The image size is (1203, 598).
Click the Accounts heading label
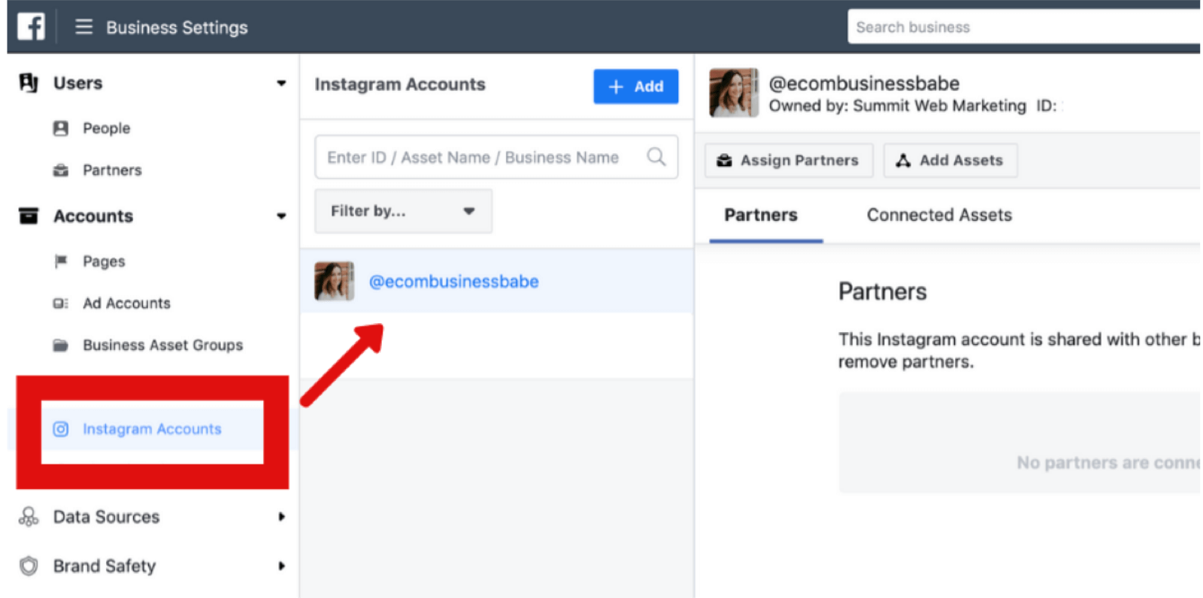coord(93,216)
